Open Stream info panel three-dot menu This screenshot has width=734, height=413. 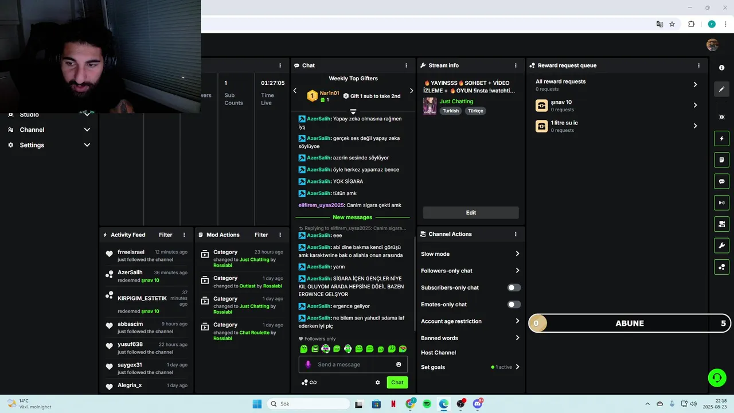coord(516,65)
